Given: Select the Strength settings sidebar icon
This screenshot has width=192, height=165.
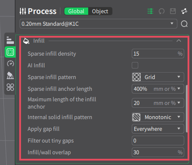Looking at the screenshot, I should 10,52.
